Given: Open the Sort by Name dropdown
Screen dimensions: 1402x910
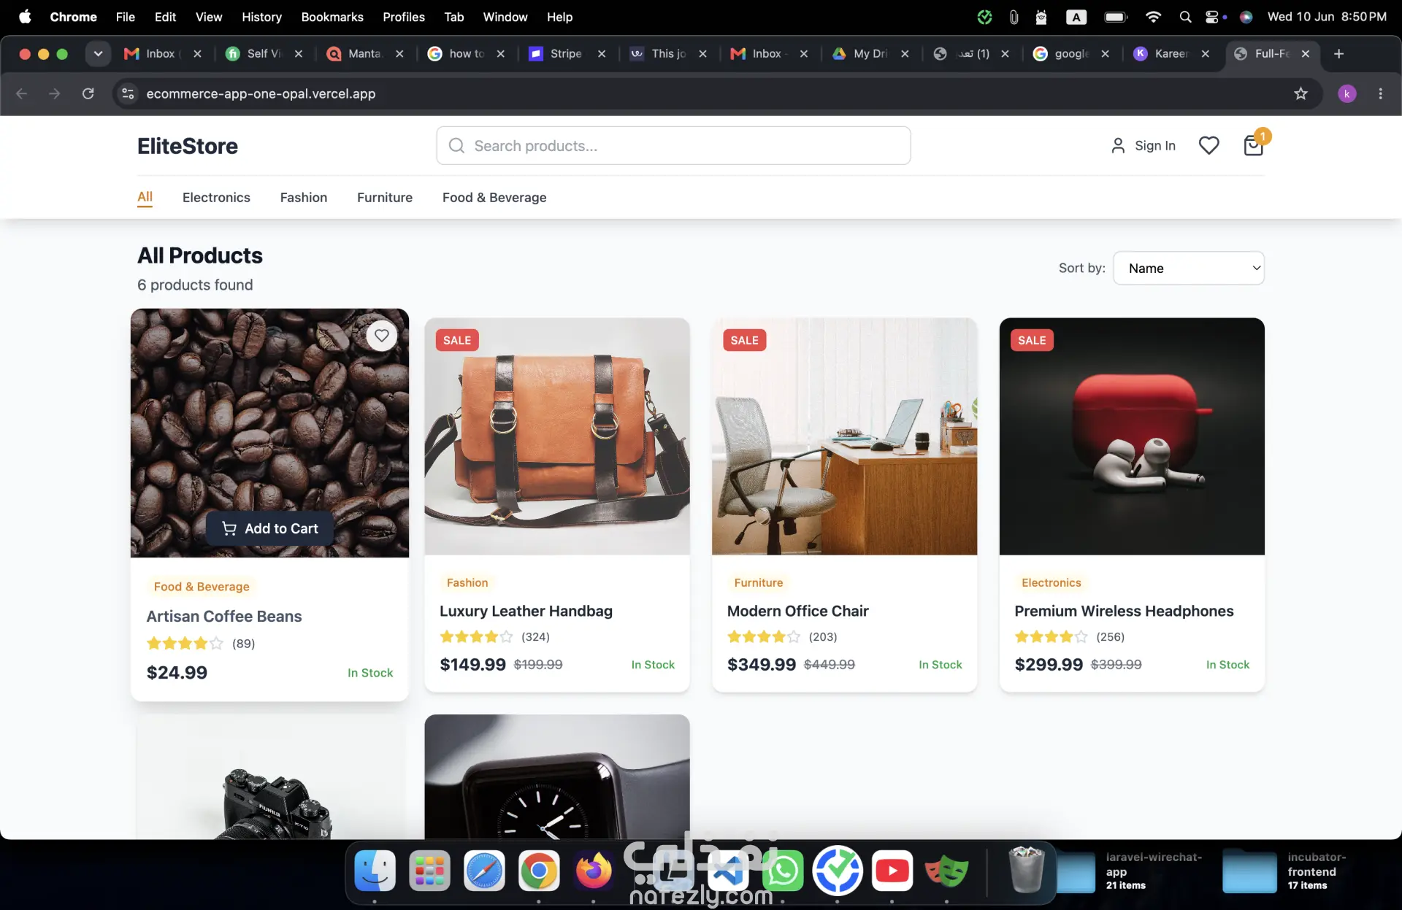Looking at the screenshot, I should [1189, 268].
